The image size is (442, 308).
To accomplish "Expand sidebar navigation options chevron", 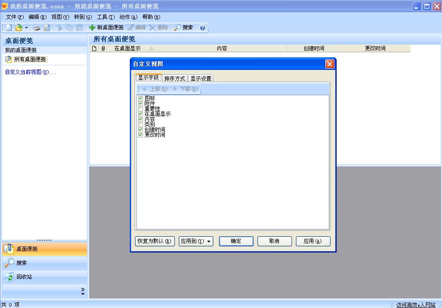I will pyautogui.click(x=83, y=291).
